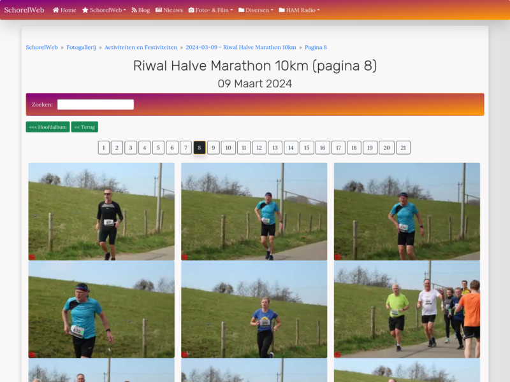Open the 2024-03-09 Riwal Halve Marathon breadcrumb
Image resolution: width=510 pixels, height=382 pixels.
(x=241, y=47)
